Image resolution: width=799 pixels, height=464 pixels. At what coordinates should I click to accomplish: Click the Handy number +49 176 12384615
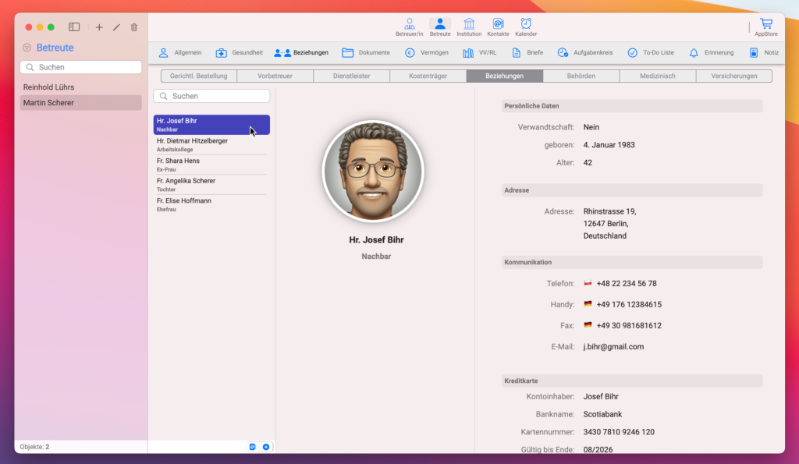pyautogui.click(x=629, y=304)
